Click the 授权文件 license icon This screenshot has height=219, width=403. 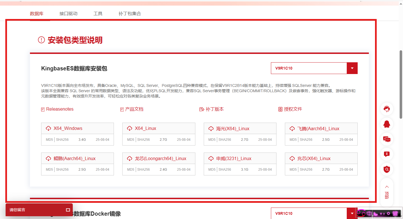click(280, 109)
